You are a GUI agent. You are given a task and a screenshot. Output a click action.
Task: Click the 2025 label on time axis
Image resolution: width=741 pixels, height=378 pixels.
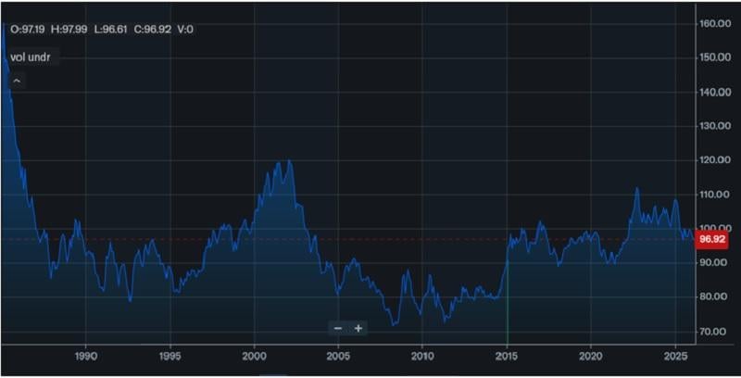click(x=675, y=356)
